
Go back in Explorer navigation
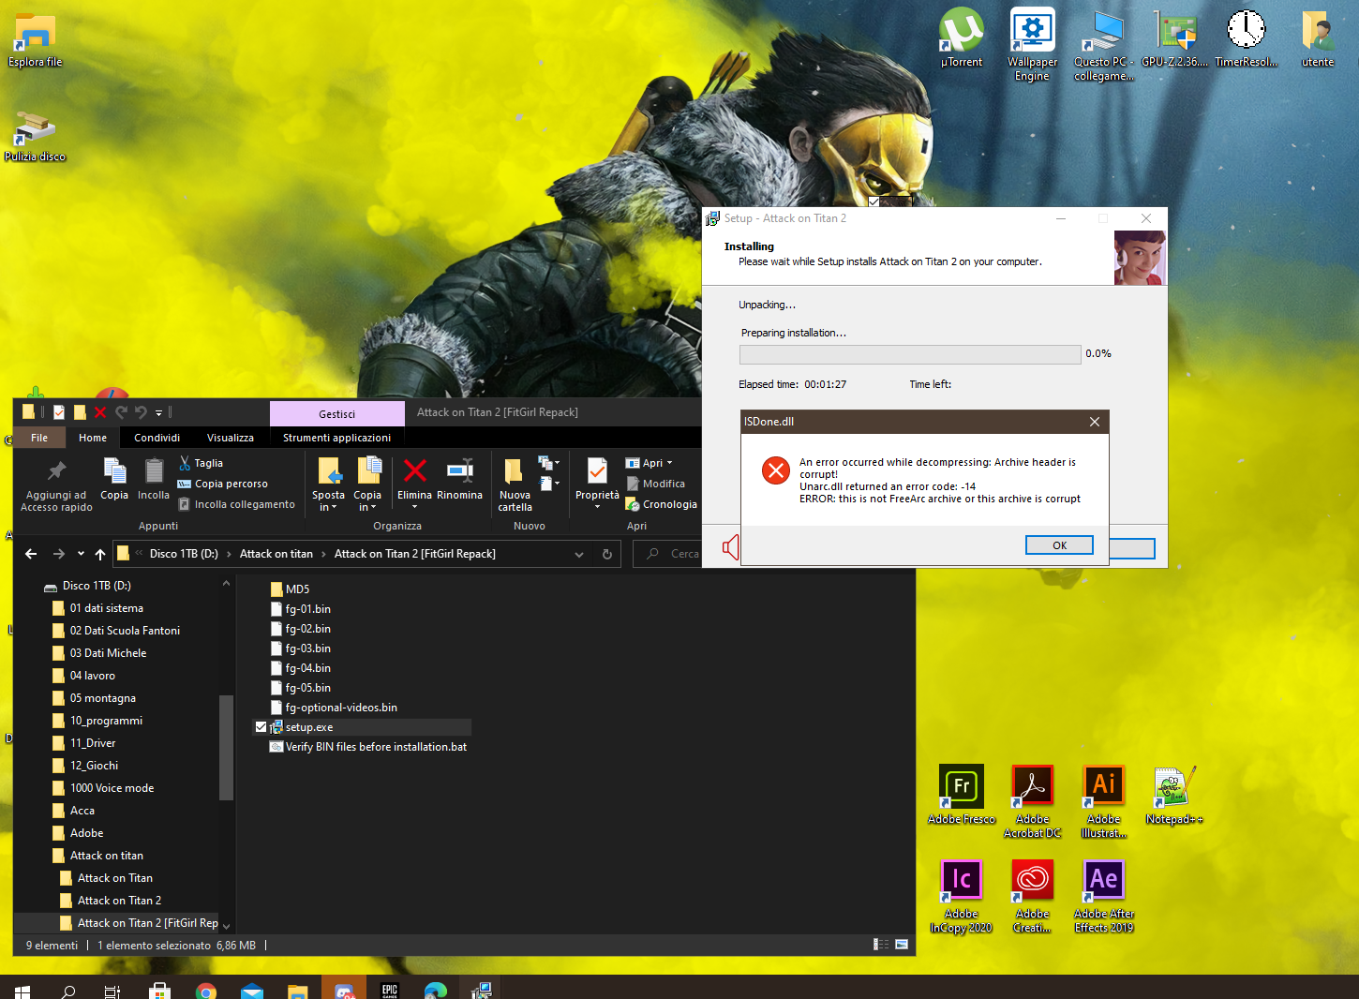(31, 554)
